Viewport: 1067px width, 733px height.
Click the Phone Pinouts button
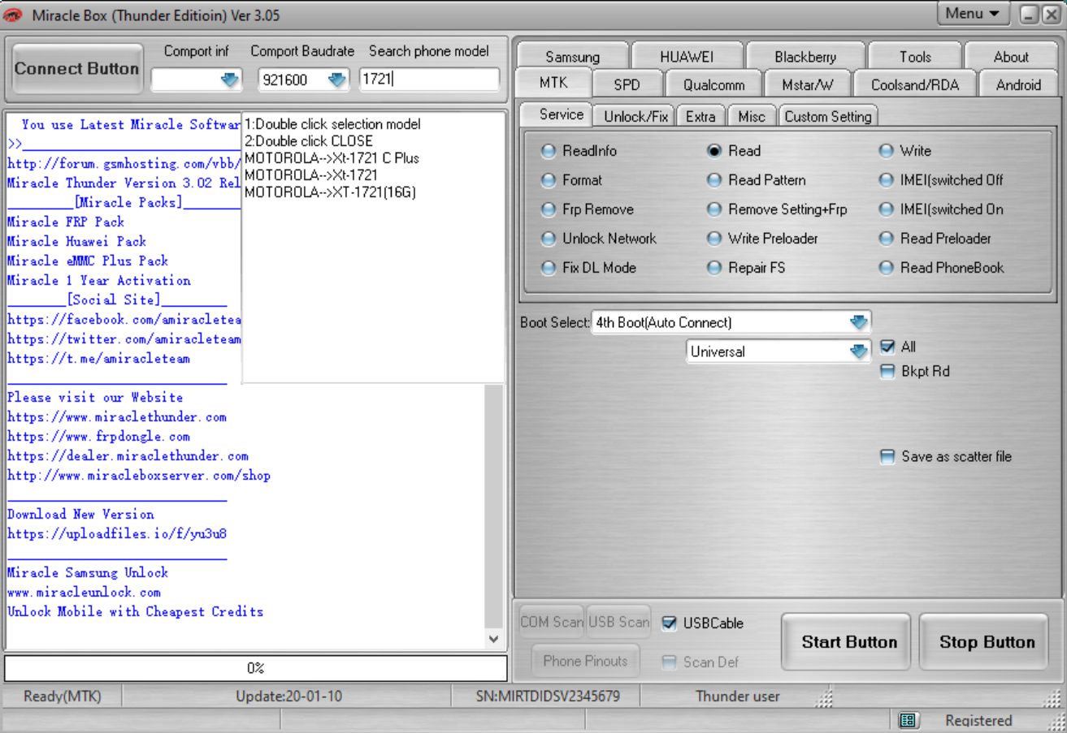click(585, 661)
